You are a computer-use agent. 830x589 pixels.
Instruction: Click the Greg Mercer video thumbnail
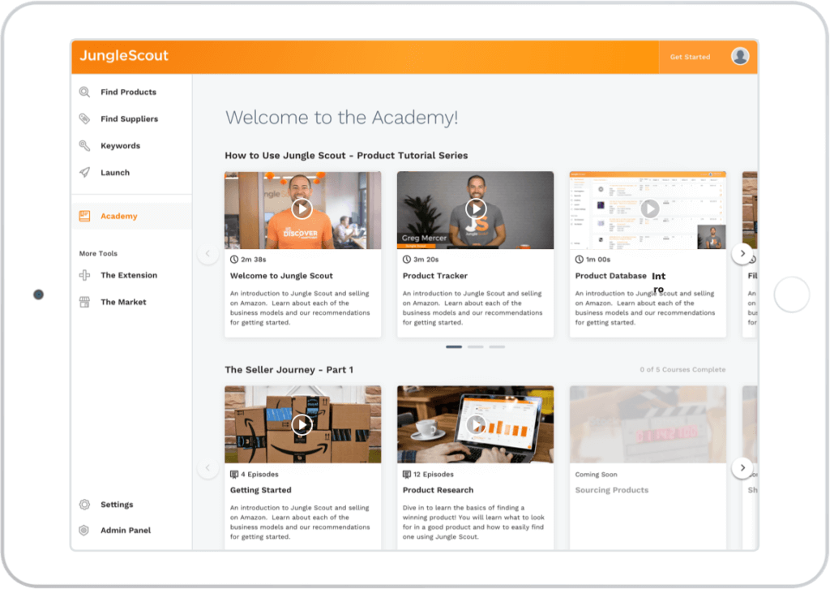(475, 210)
